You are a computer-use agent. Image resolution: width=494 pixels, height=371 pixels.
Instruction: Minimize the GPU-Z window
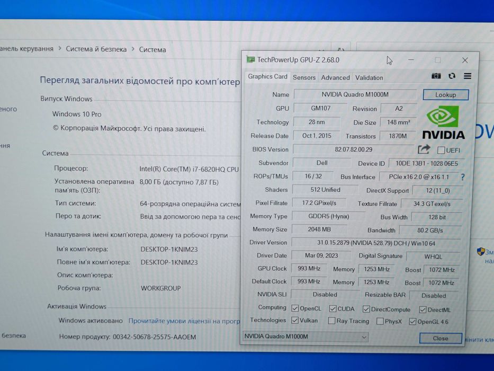[411, 59]
